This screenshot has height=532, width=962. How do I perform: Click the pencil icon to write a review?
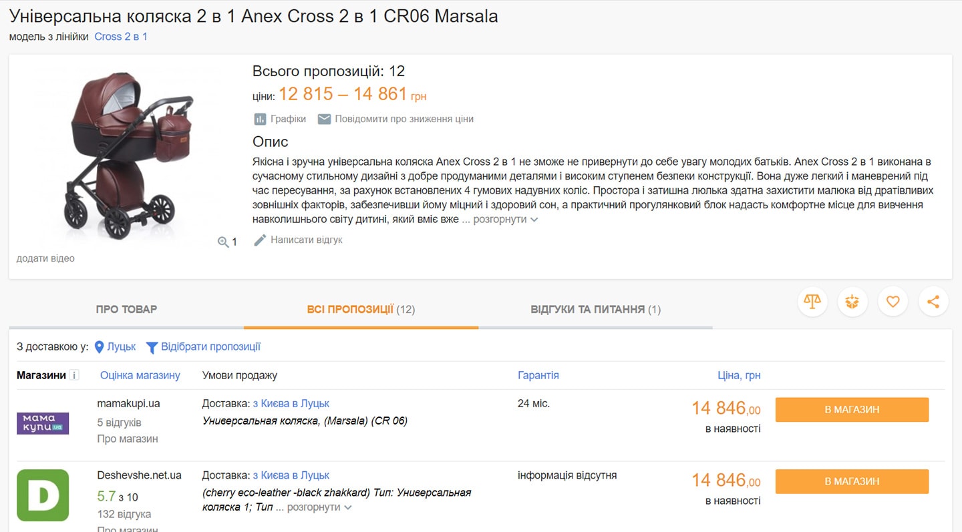pyautogui.click(x=260, y=240)
